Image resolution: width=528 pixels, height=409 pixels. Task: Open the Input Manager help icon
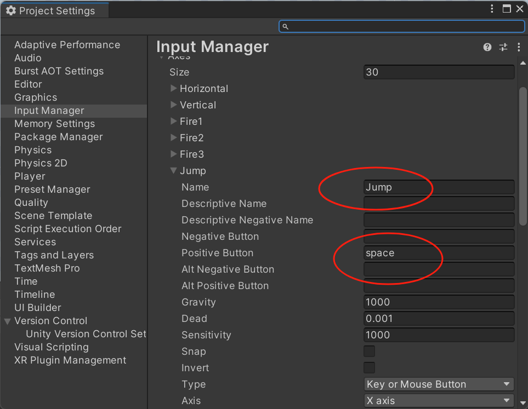pyautogui.click(x=487, y=47)
